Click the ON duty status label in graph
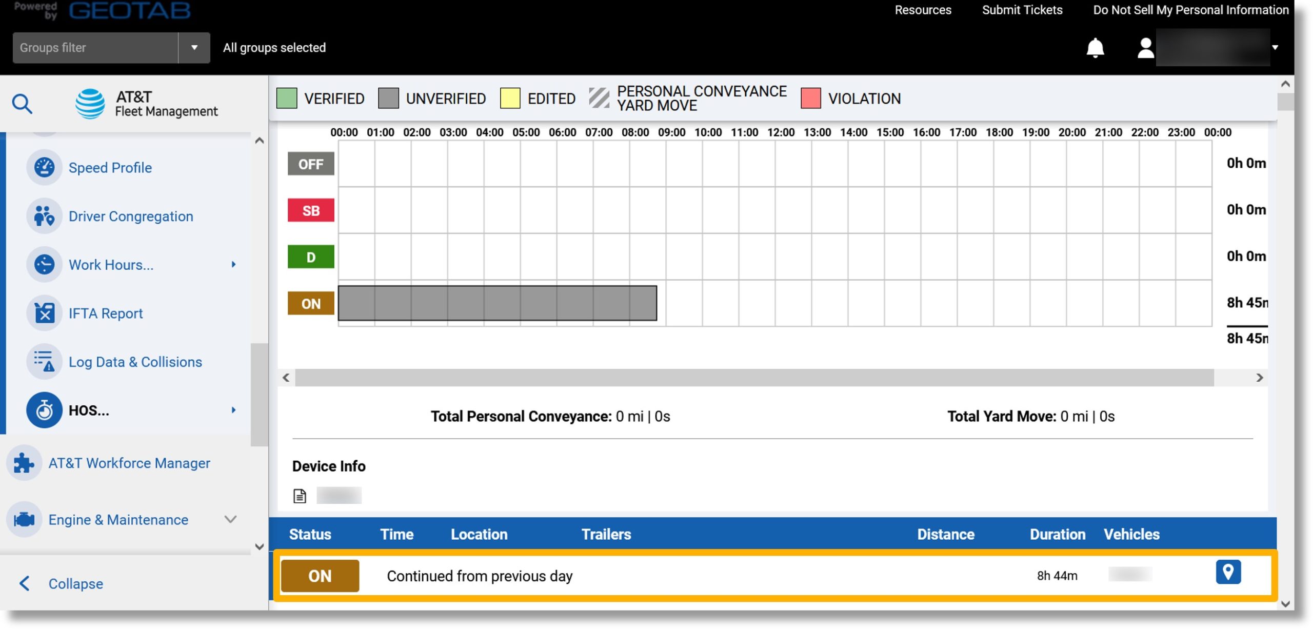This screenshot has height=629, width=1313. [x=311, y=303]
